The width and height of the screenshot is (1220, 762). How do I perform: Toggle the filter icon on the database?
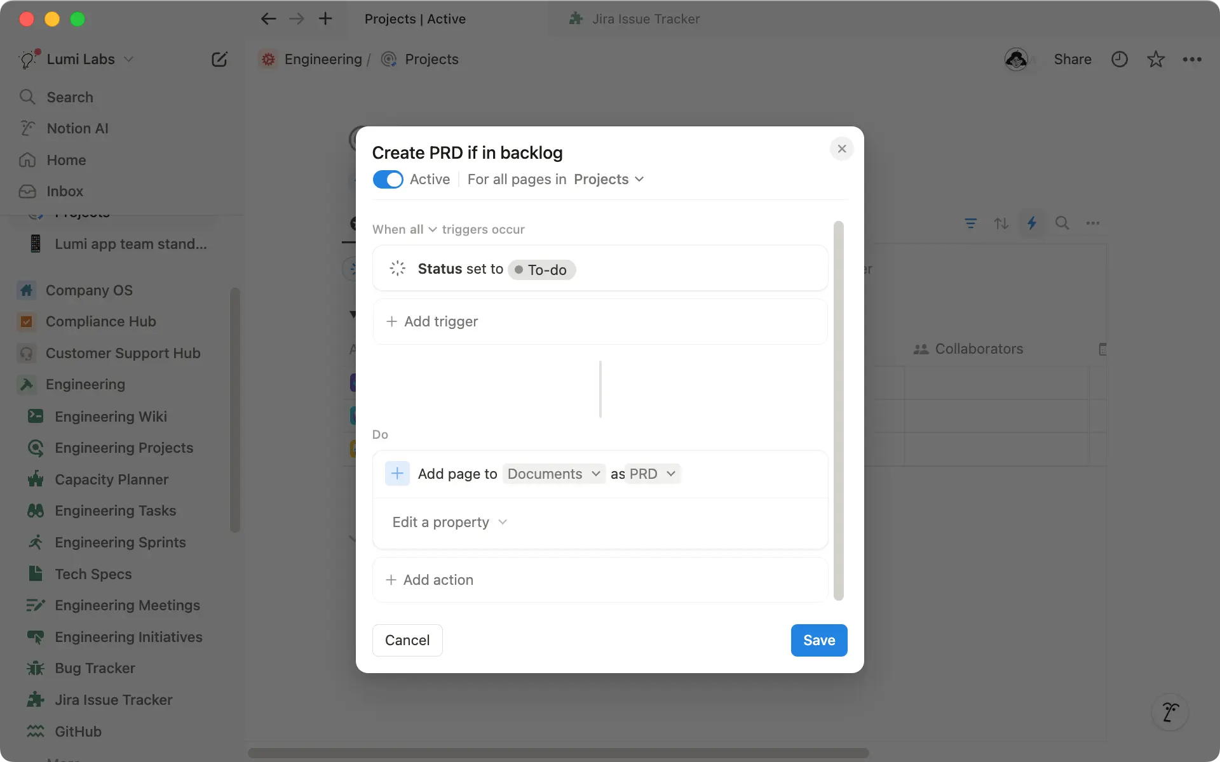point(970,223)
